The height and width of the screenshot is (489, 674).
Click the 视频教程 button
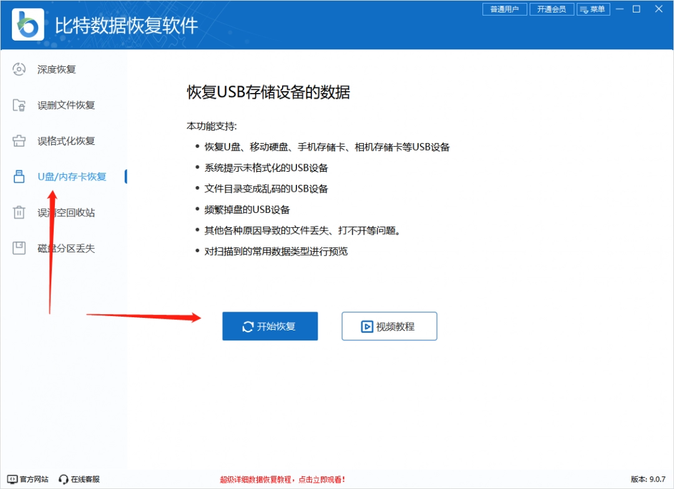[x=389, y=325]
